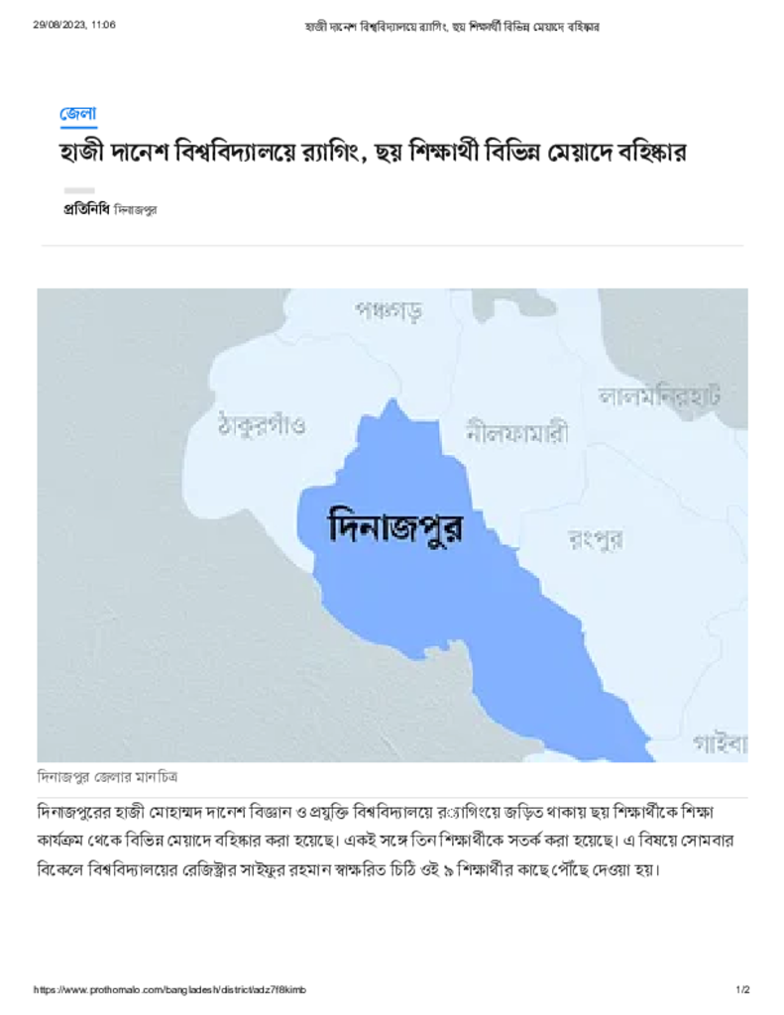Click the image caption দিনাজপুর জেলার মানচিত্র
This screenshot has height=1015, width=784.
(x=108, y=775)
